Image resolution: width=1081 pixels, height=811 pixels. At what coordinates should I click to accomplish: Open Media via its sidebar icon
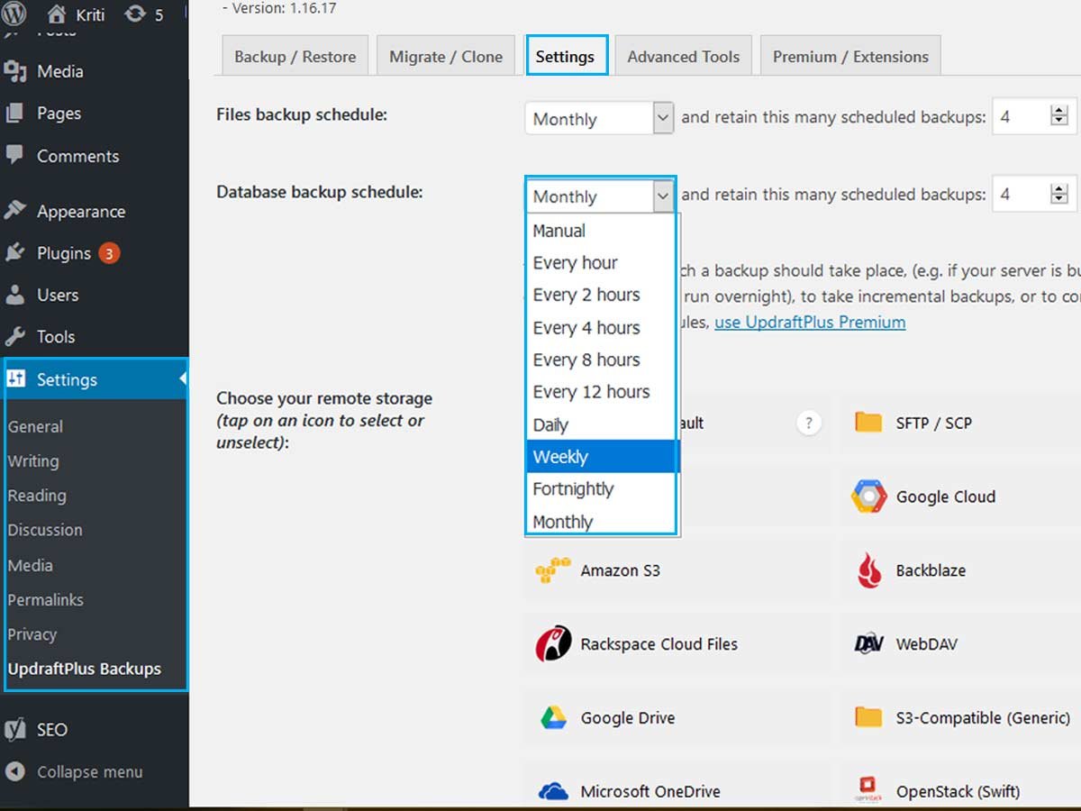14,71
